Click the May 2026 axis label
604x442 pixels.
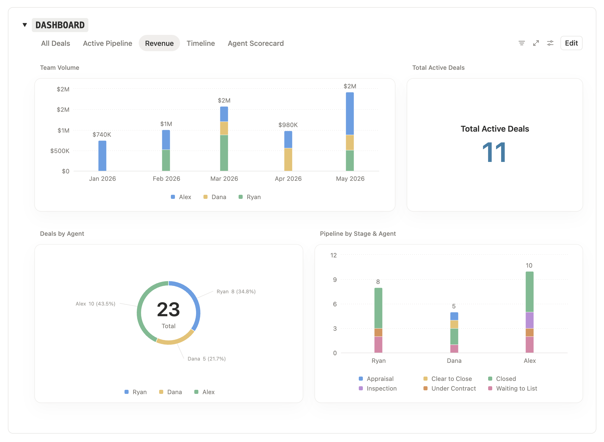point(350,178)
